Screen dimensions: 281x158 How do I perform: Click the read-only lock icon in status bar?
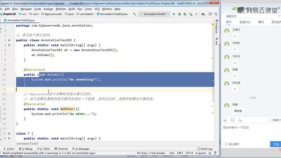point(210,153)
